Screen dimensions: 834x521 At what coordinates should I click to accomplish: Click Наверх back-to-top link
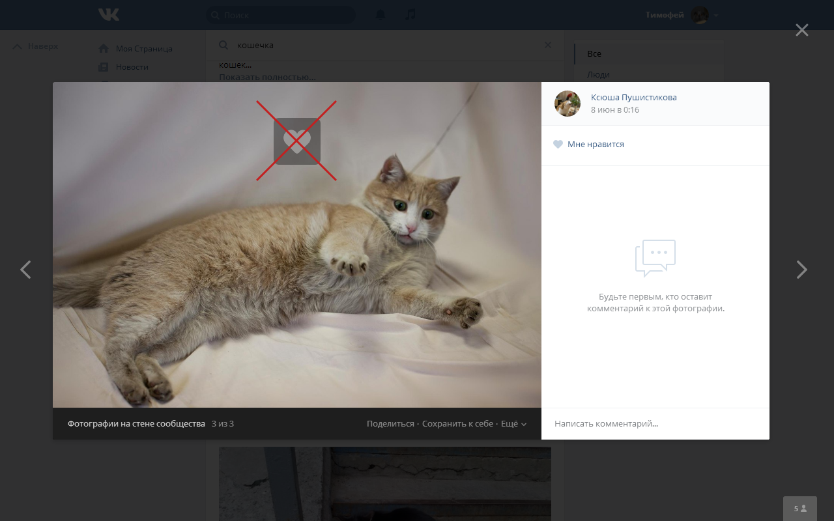[x=36, y=46]
